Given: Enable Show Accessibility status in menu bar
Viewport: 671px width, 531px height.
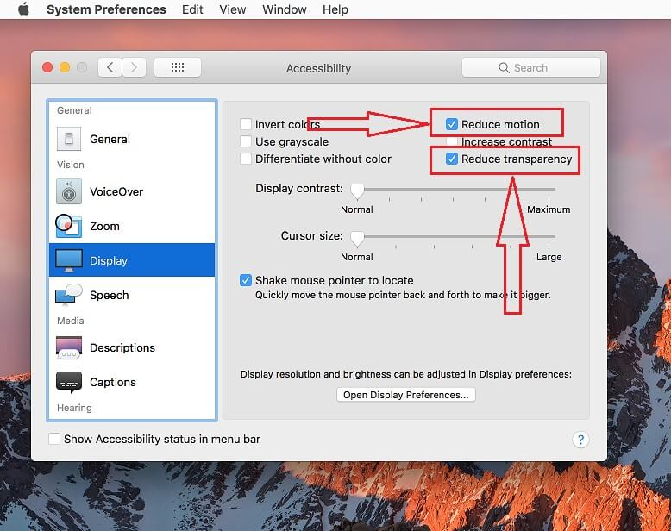Looking at the screenshot, I should pos(54,439).
